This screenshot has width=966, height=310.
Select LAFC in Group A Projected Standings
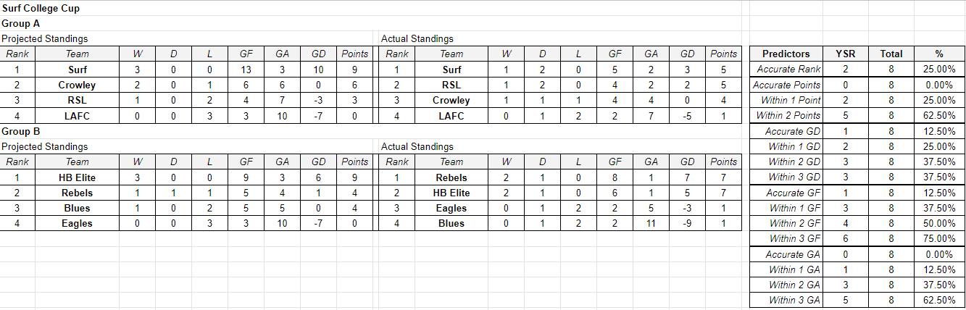77,115
